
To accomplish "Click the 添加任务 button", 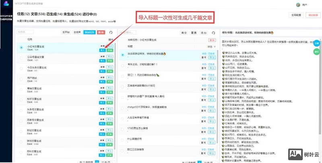I will 89,33.
